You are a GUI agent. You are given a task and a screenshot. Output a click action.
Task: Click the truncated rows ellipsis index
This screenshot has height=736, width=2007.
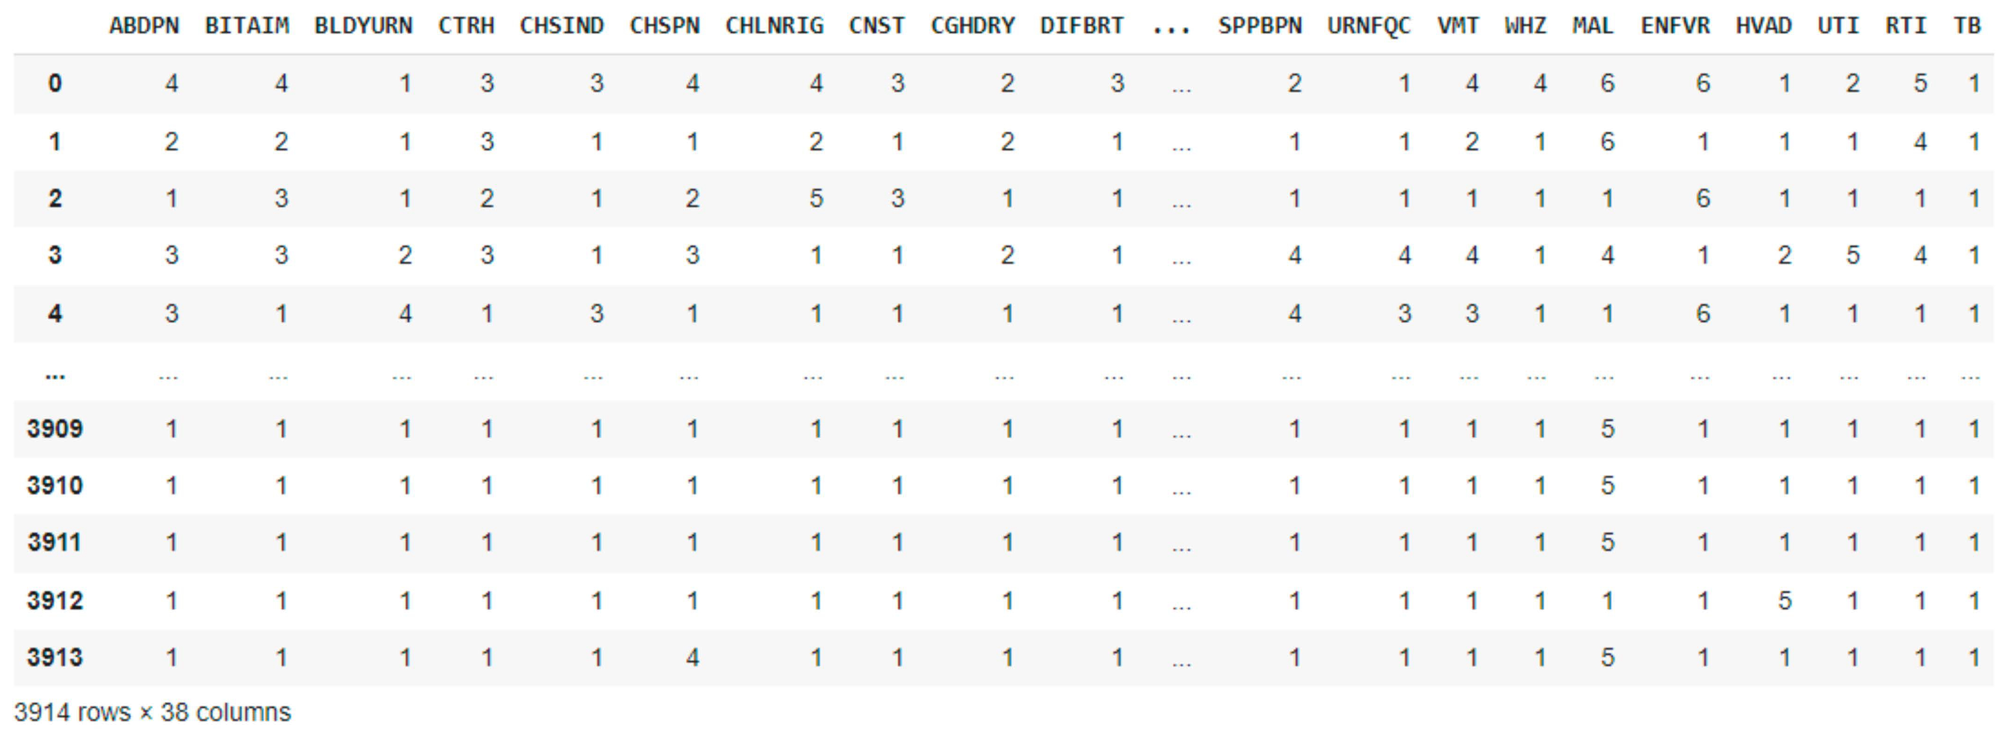(55, 377)
